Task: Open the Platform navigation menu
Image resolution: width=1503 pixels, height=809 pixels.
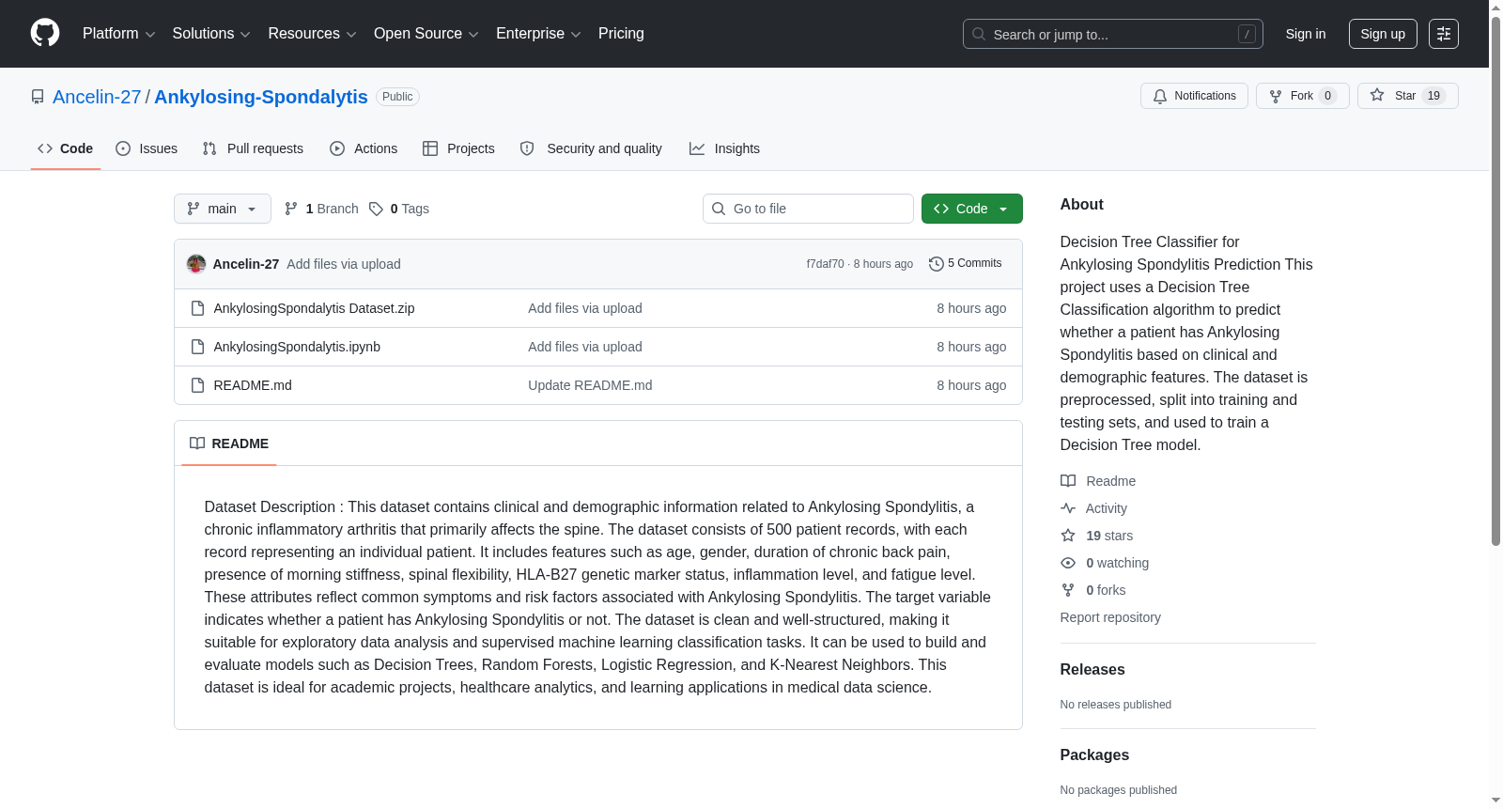Action: click(118, 34)
